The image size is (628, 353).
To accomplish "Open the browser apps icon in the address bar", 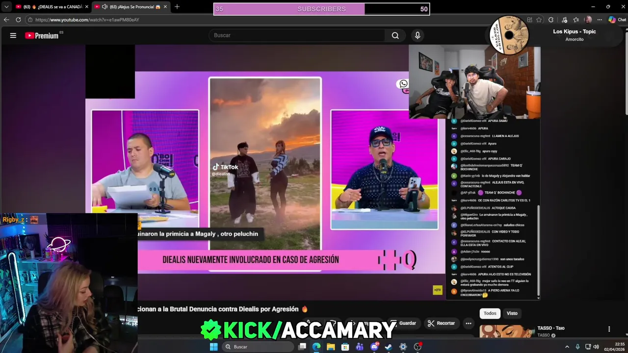I will 529,20.
